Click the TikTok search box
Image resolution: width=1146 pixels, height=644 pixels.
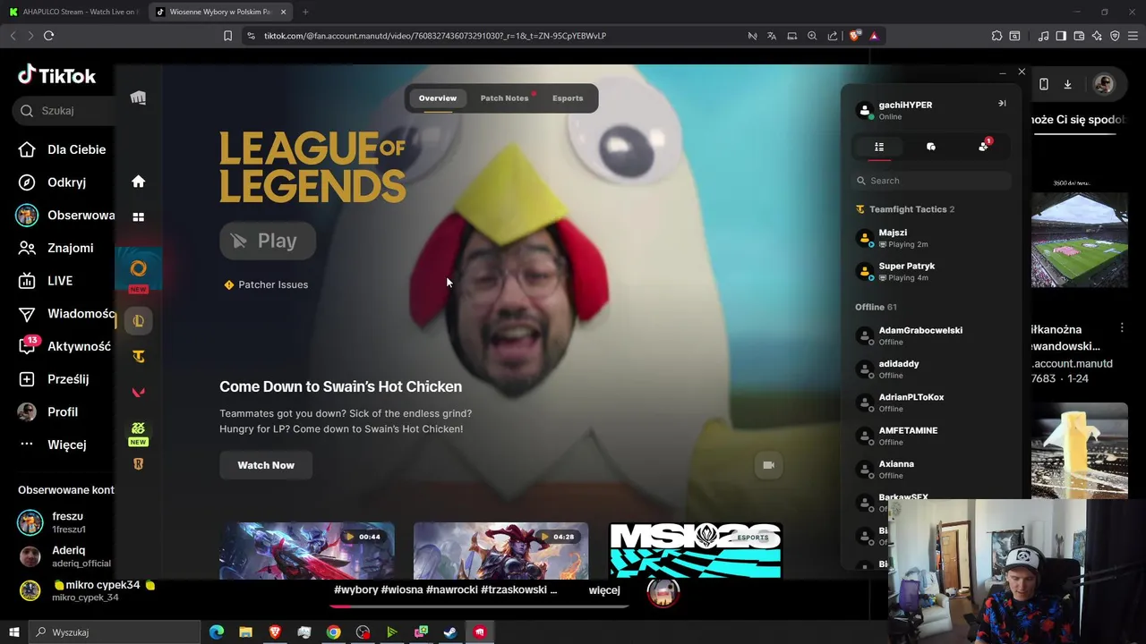[x=64, y=111]
